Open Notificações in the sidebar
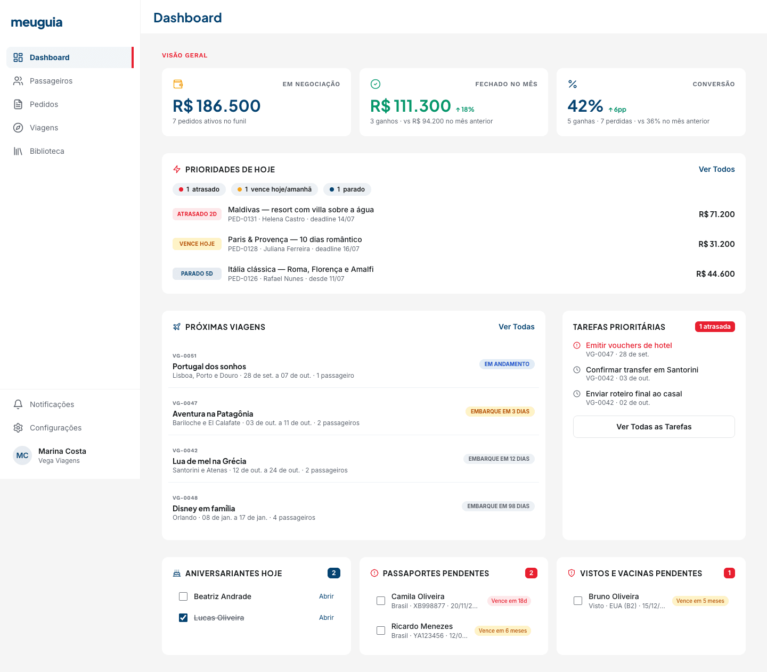 (x=70, y=404)
